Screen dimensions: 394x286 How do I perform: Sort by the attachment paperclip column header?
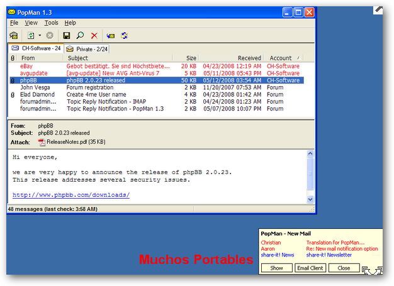click(13, 58)
